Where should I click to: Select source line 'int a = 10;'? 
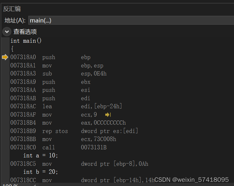[x=40, y=155]
